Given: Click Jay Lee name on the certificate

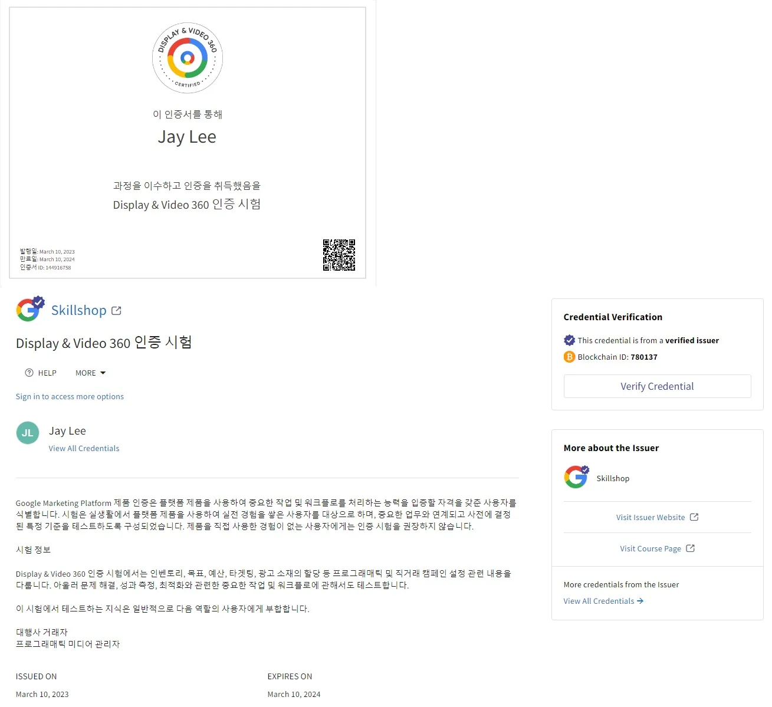Looking at the screenshot, I should click(x=187, y=137).
